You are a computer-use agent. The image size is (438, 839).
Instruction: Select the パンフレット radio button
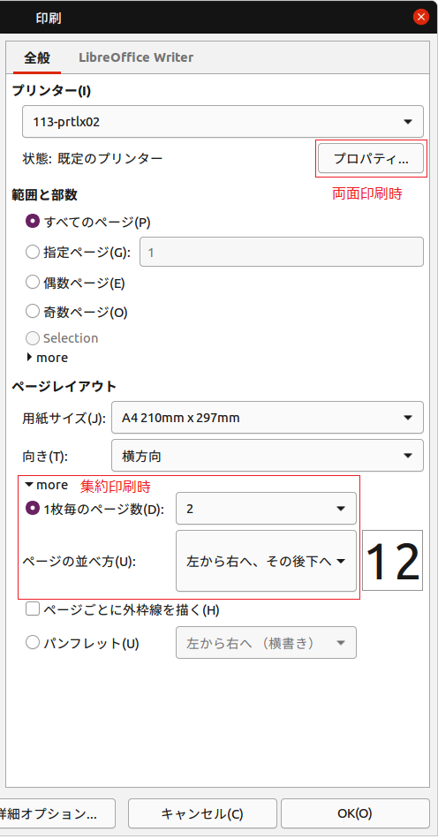[x=33, y=643]
